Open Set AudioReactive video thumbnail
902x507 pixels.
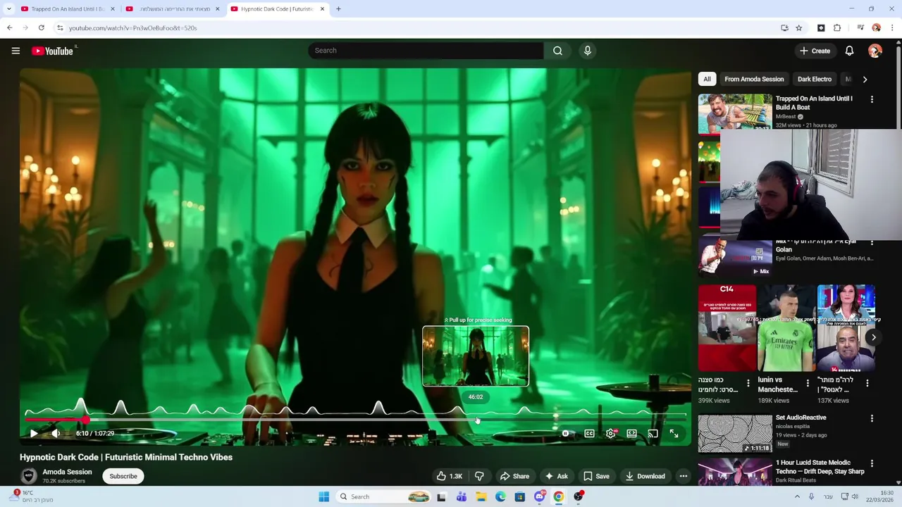coord(735,433)
